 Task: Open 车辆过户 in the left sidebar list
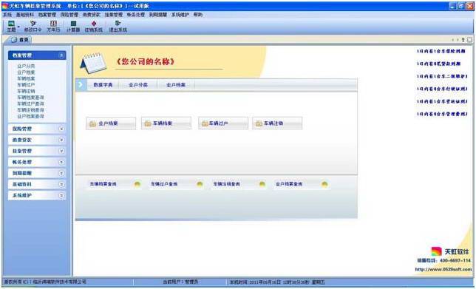[26, 85]
